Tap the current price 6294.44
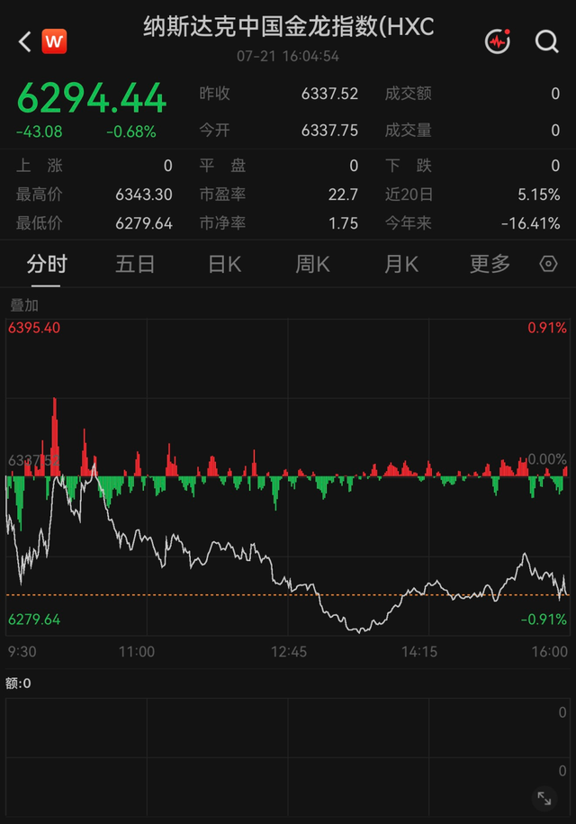The width and height of the screenshot is (576, 824). (x=92, y=98)
